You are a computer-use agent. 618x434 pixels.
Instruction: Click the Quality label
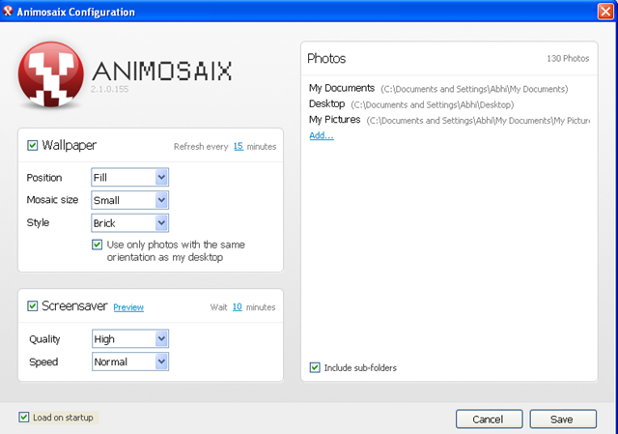point(44,339)
